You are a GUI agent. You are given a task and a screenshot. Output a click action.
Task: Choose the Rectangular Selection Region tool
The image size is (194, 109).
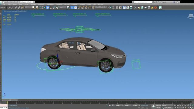[x=40, y=8]
